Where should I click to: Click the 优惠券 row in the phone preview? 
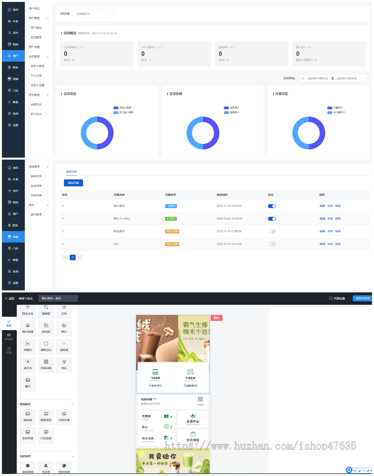coord(157,417)
